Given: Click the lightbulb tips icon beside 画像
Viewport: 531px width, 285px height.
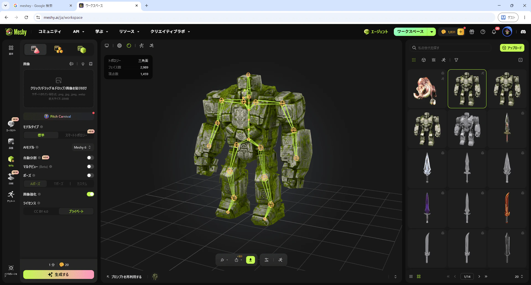Looking at the screenshot, I should click(x=83, y=64).
